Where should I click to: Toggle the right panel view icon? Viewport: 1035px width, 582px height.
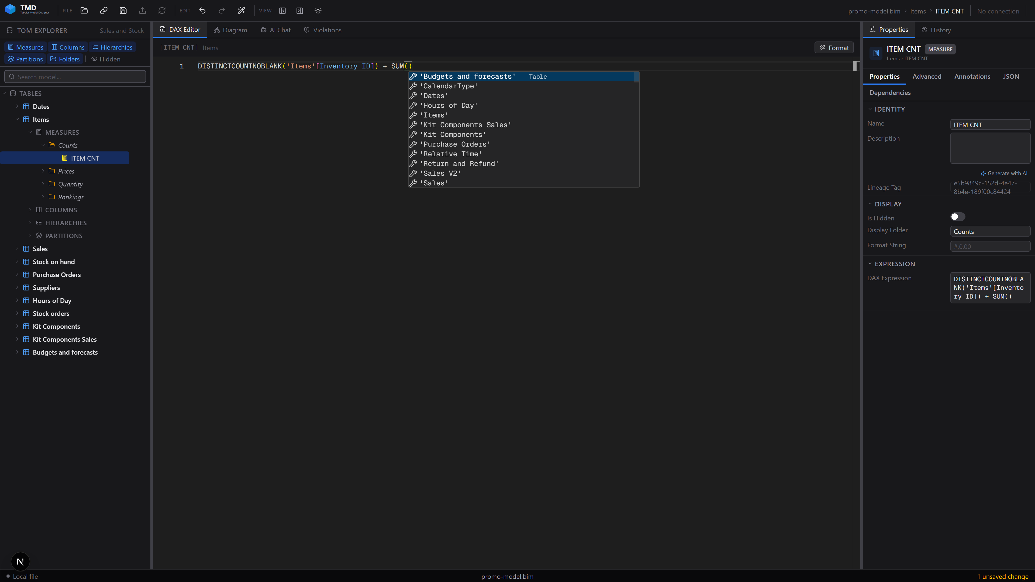[x=300, y=11]
